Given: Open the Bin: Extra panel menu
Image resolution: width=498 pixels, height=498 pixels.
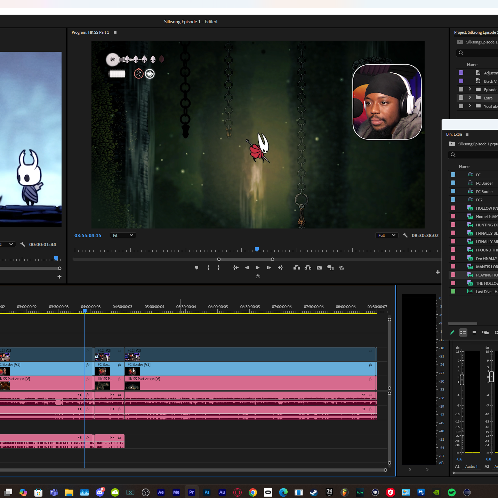Looking at the screenshot, I should coord(467,134).
